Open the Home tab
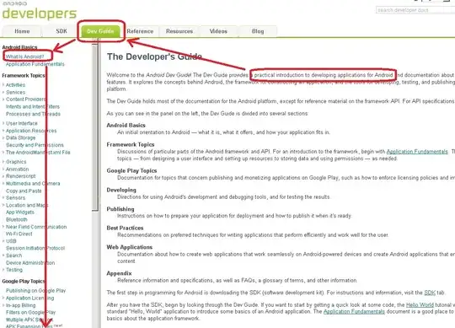 point(22,31)
